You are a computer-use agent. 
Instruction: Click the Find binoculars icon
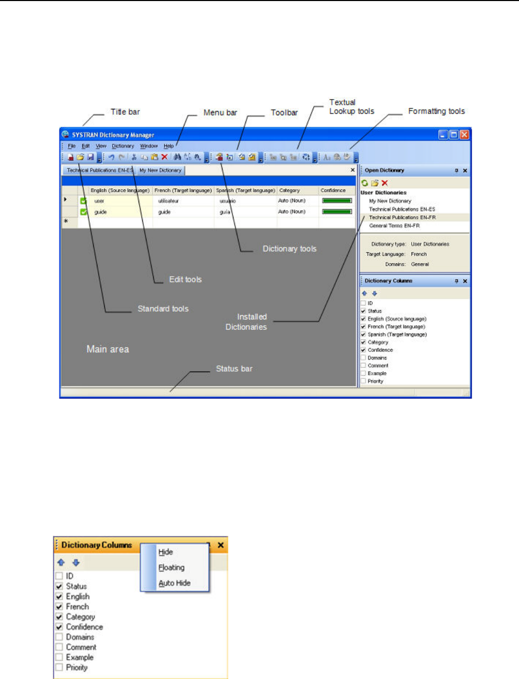177,157
